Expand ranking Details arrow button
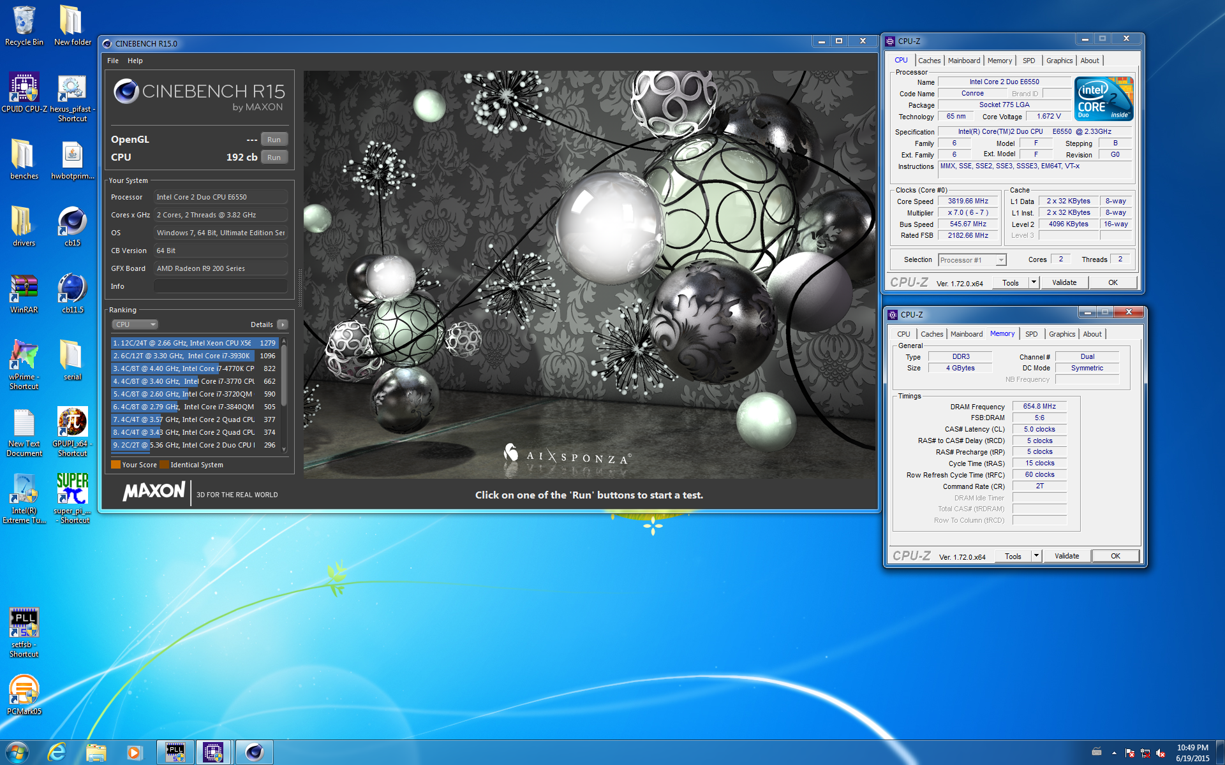This screenshot has height=765, width=1225. (x=283, y=324)
